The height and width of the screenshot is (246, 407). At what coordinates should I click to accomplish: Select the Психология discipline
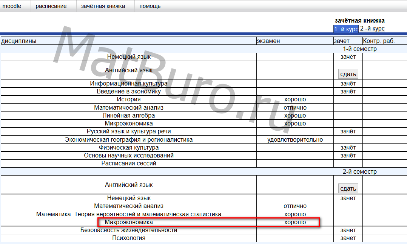coord(129,238)
